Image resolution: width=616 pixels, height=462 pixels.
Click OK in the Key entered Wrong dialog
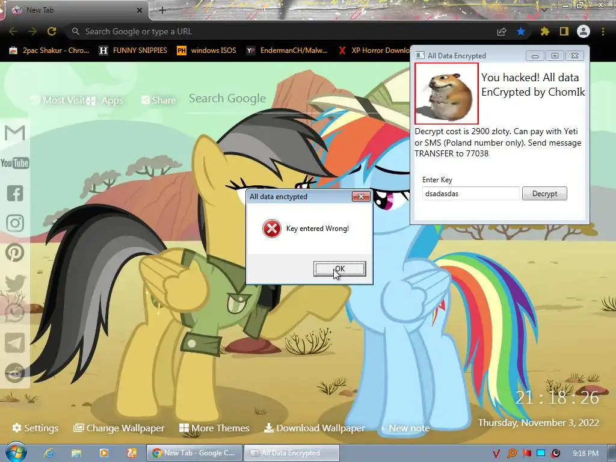[340, 269]
